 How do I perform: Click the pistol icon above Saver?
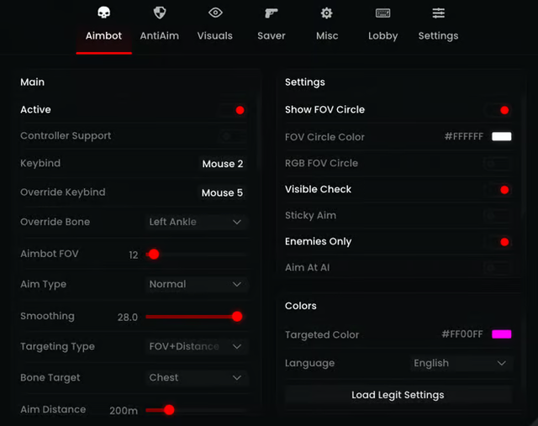click(x=271, y=13)
